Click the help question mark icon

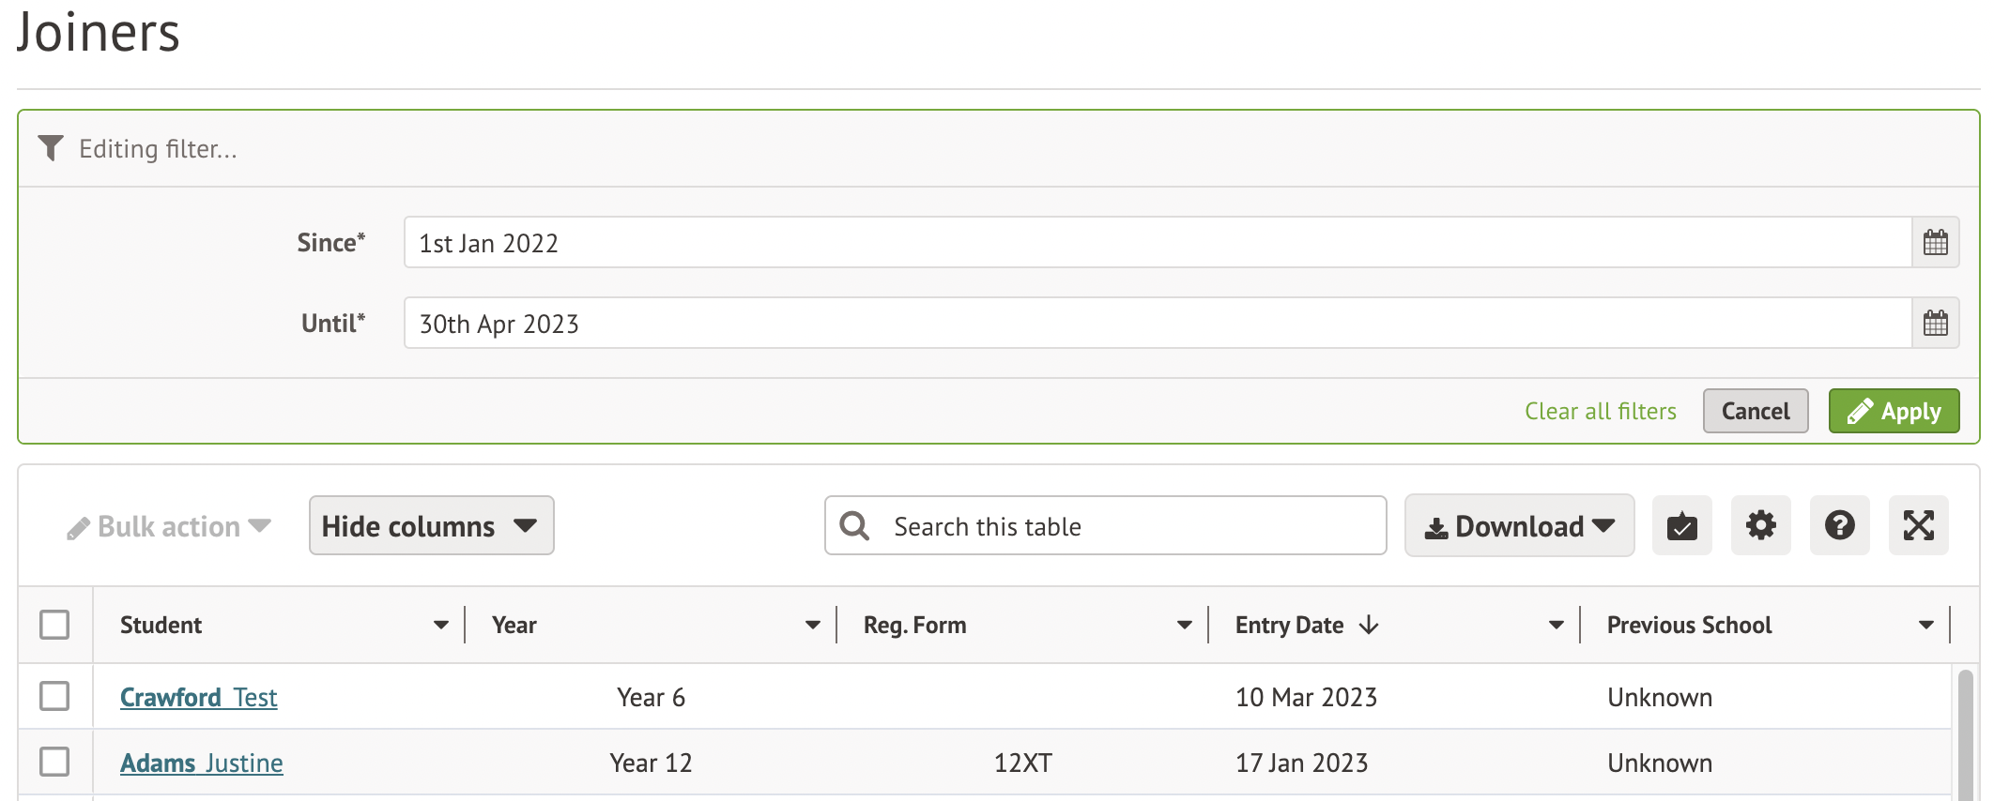[1839, 525]
